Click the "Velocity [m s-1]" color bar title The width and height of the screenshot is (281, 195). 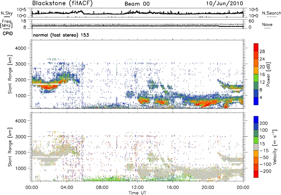click(x=275, y=147)
